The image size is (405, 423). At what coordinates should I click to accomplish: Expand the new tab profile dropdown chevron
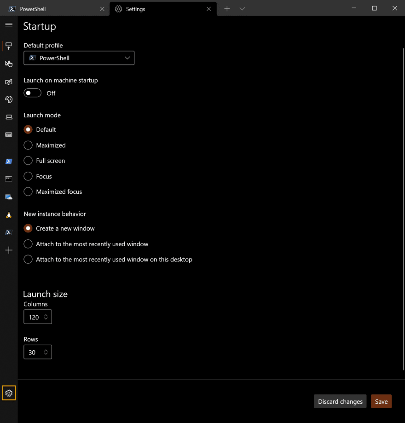coord(242,9)
